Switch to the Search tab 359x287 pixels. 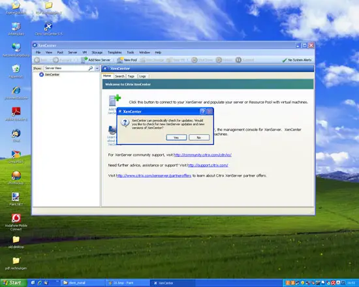tap(119, 76)
